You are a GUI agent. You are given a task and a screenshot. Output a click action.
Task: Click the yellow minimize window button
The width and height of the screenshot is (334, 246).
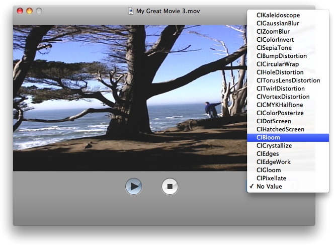pos(29,11)
